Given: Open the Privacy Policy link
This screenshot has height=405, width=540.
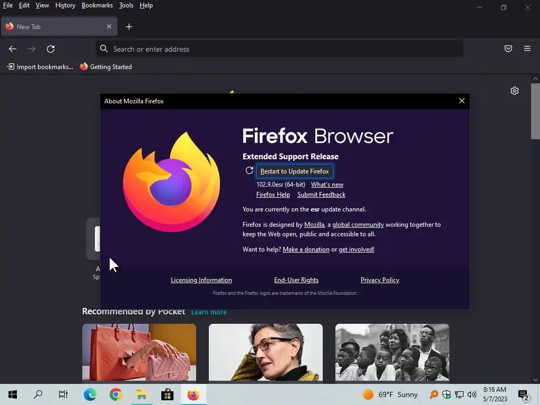Looking at the screenshot, I should point(380,280).
